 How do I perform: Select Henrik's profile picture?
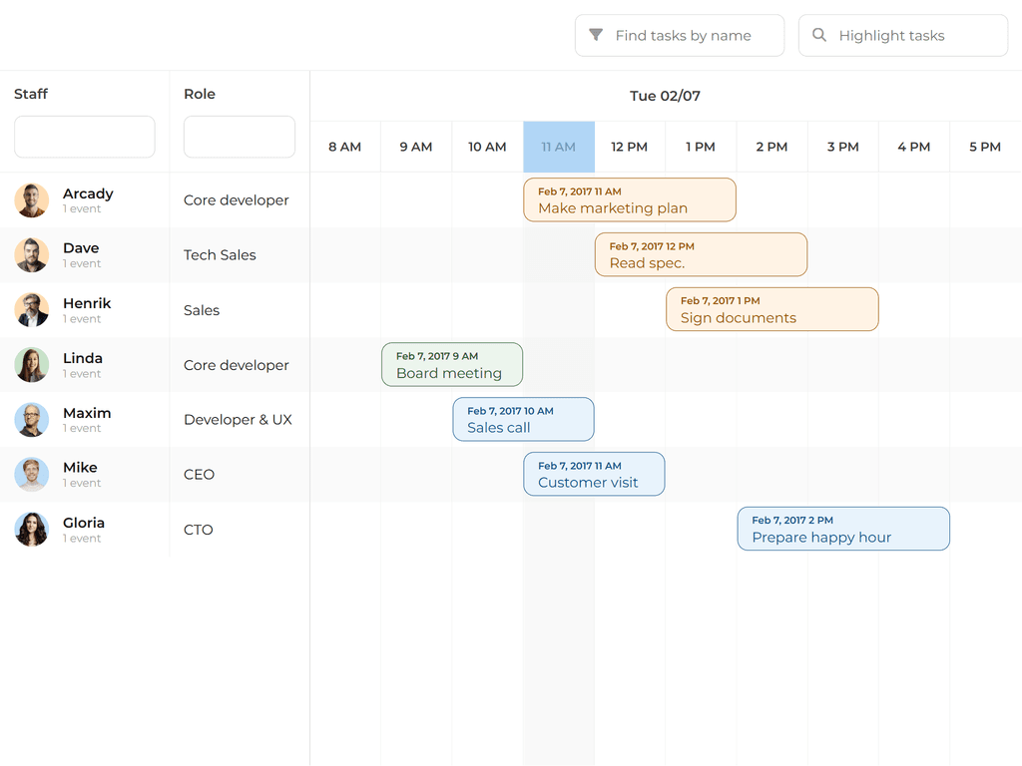32,310
